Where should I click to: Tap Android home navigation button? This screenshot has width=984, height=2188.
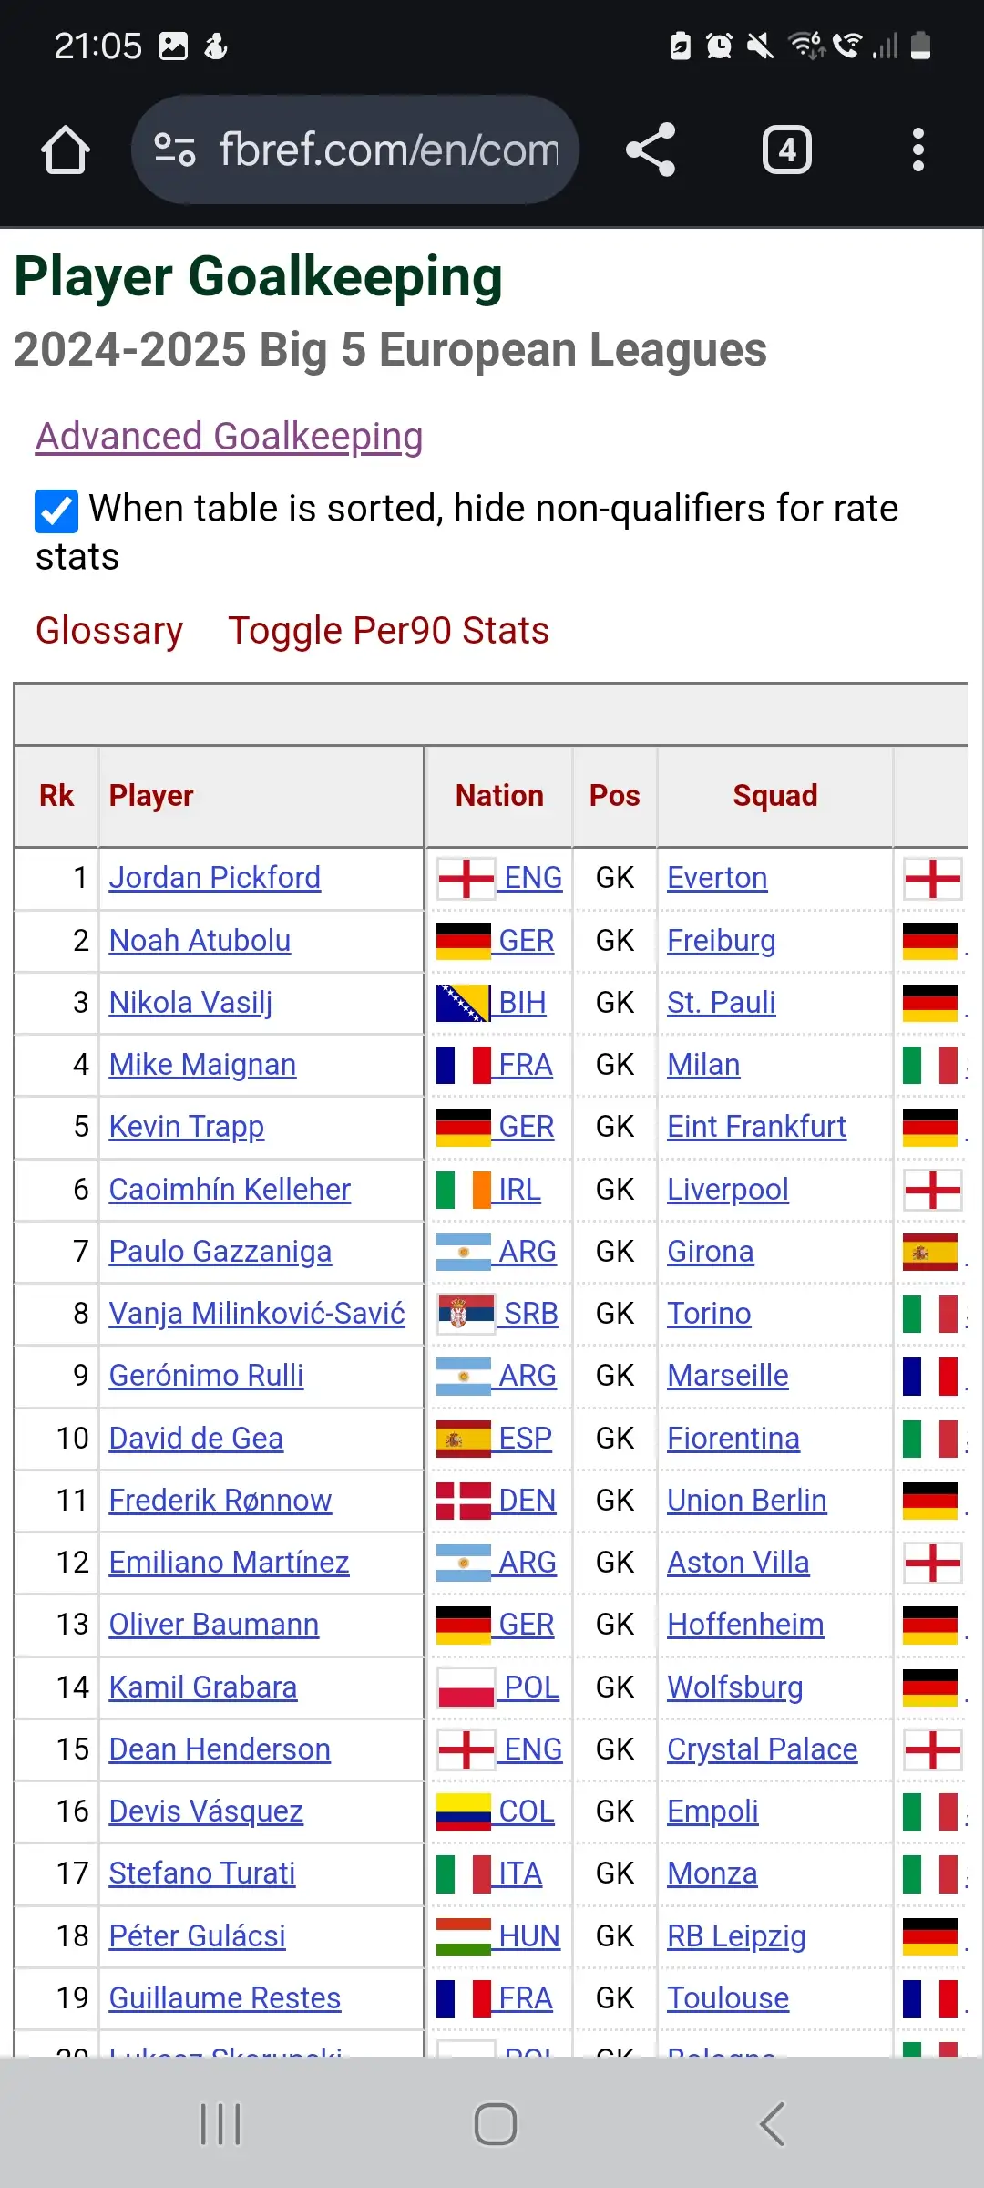tap(496, 2124)
